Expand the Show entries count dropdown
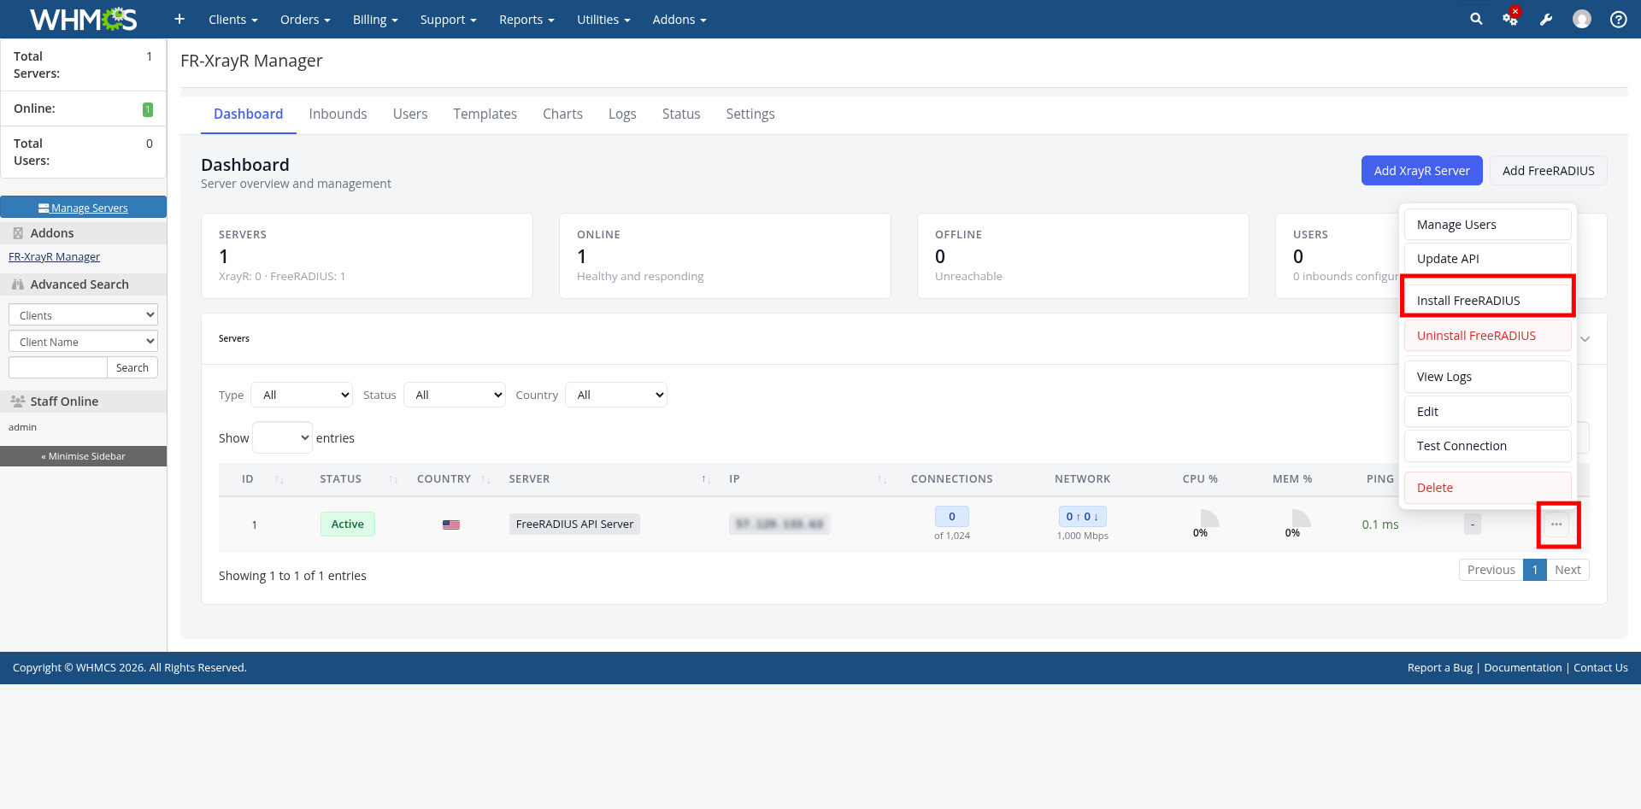 coord(283,437)
